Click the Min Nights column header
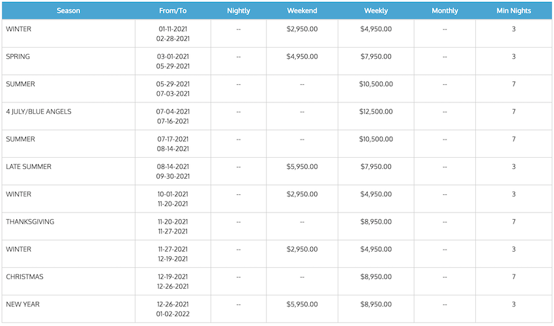 pyautogui.click(x=514, y=10)
